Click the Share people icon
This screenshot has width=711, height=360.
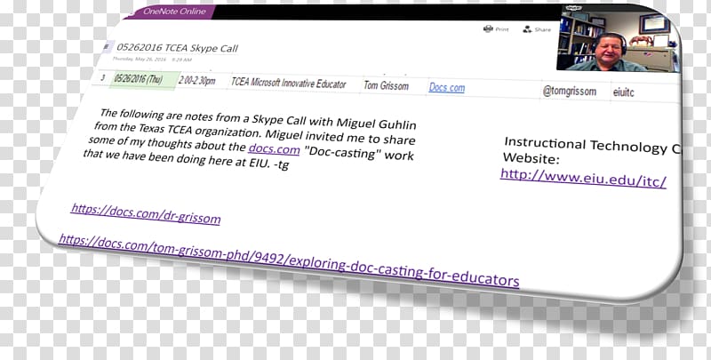tap(527, 29)
